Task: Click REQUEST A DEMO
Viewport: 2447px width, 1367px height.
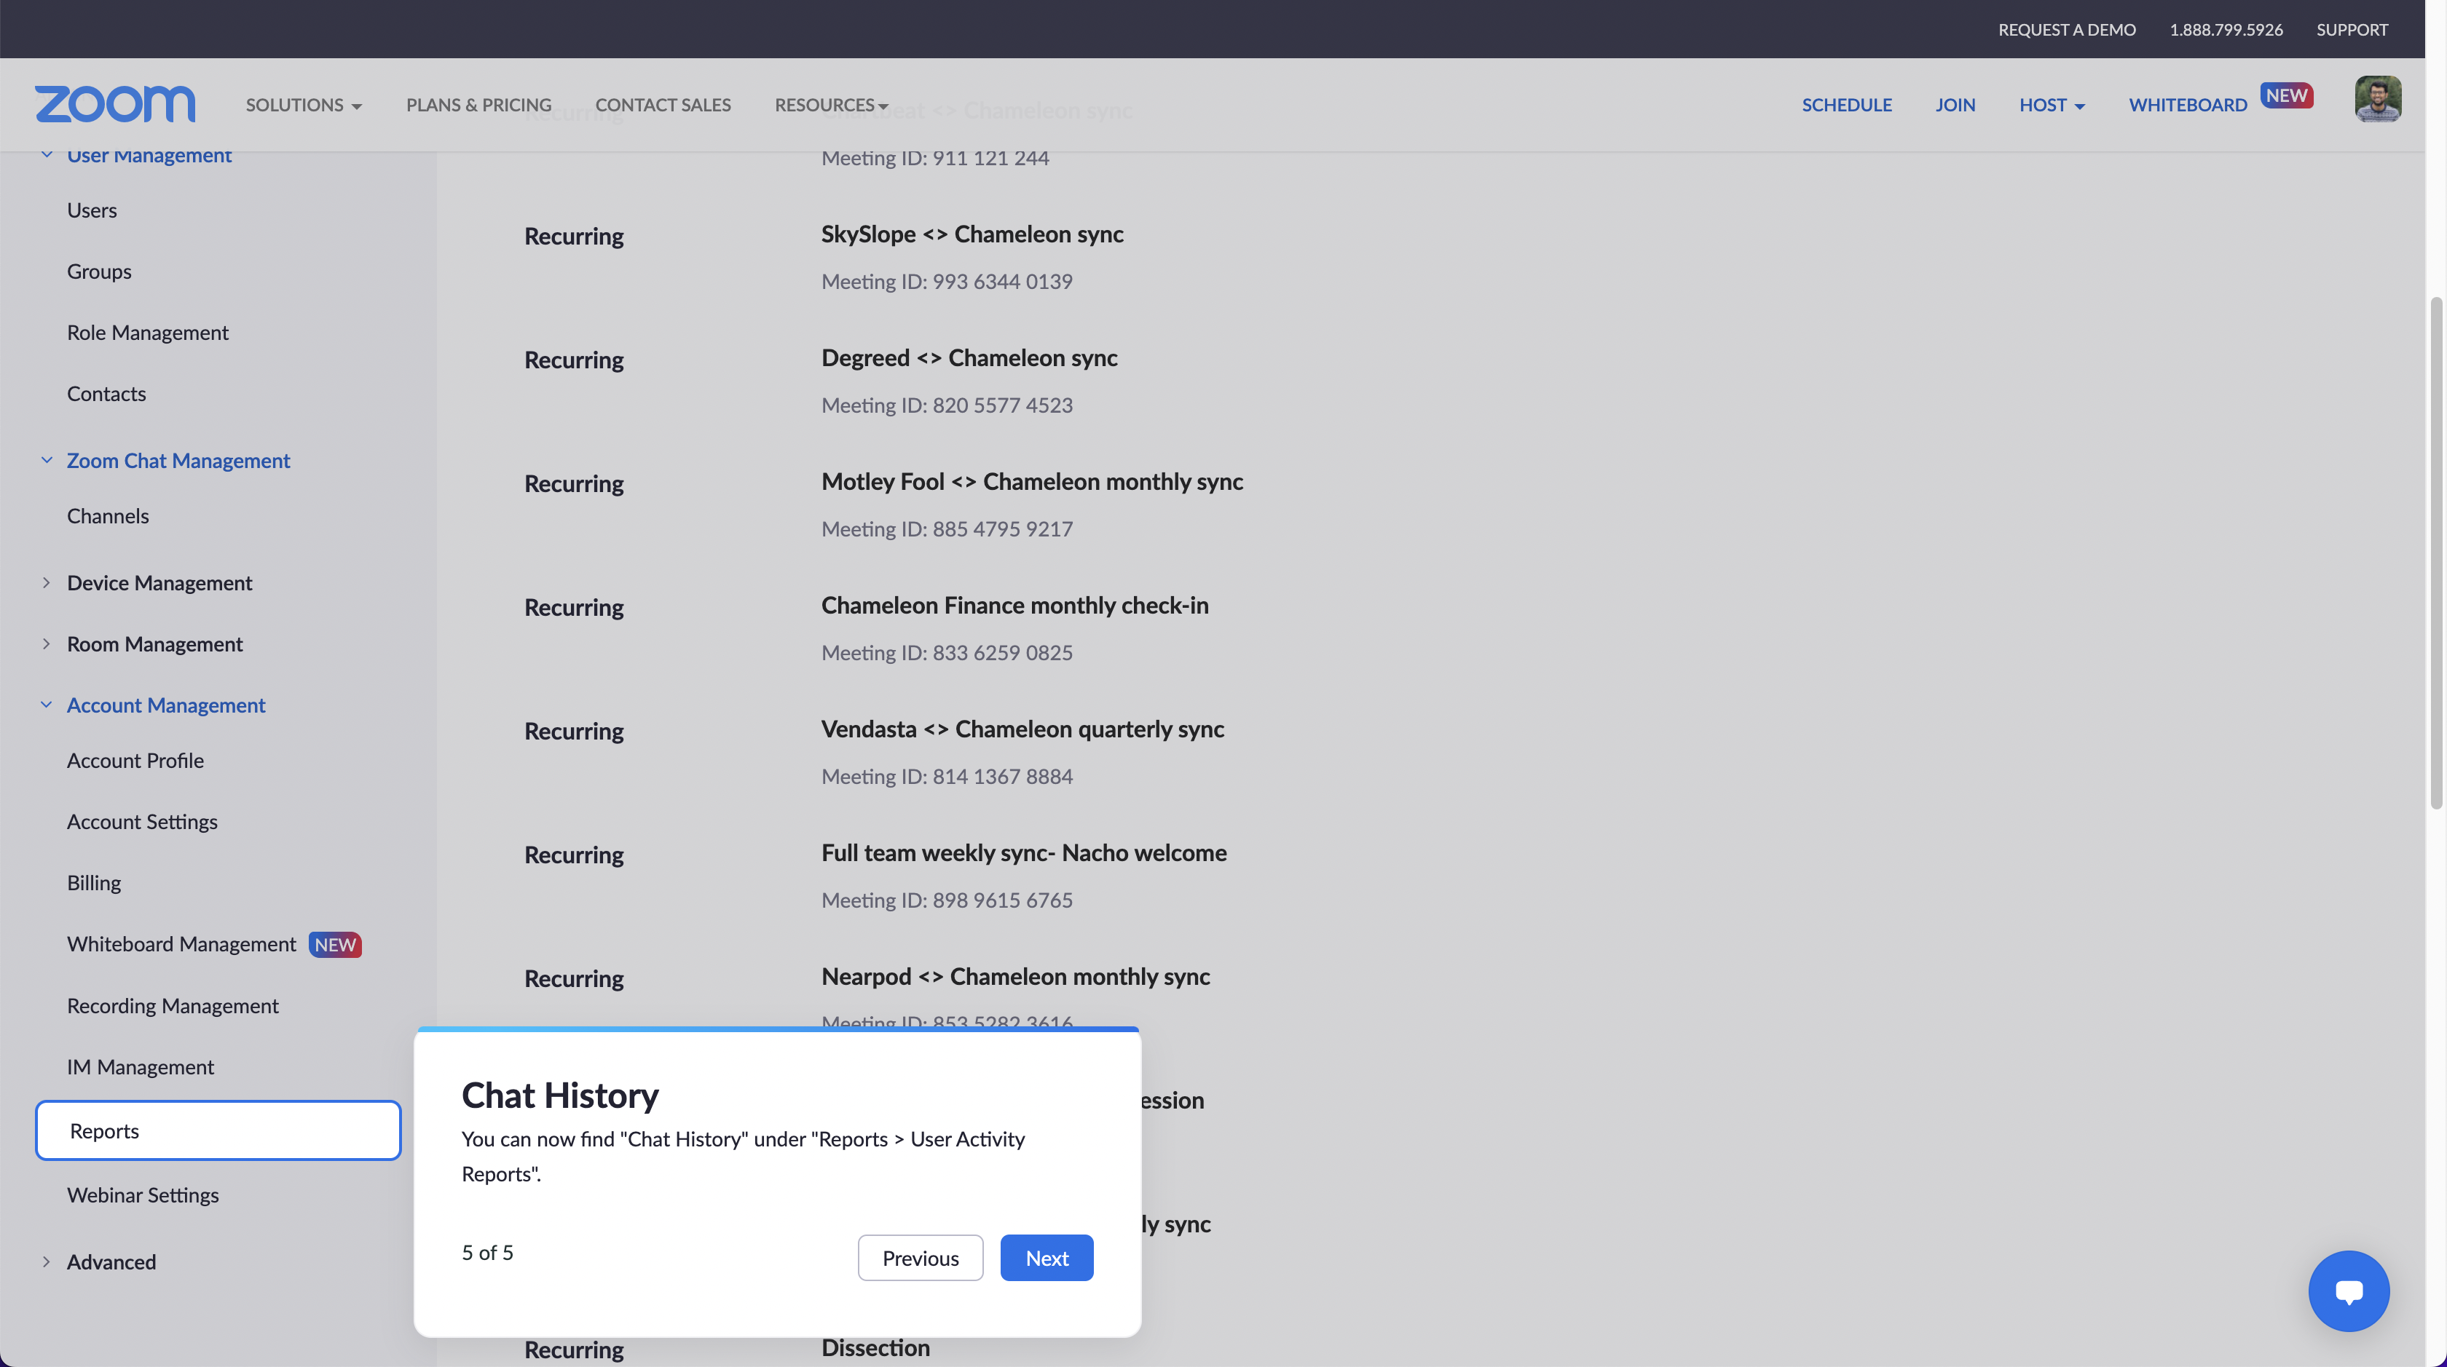Action: pos(2067,29)
